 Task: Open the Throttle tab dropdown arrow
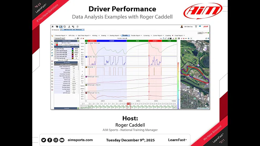[129, 35]
